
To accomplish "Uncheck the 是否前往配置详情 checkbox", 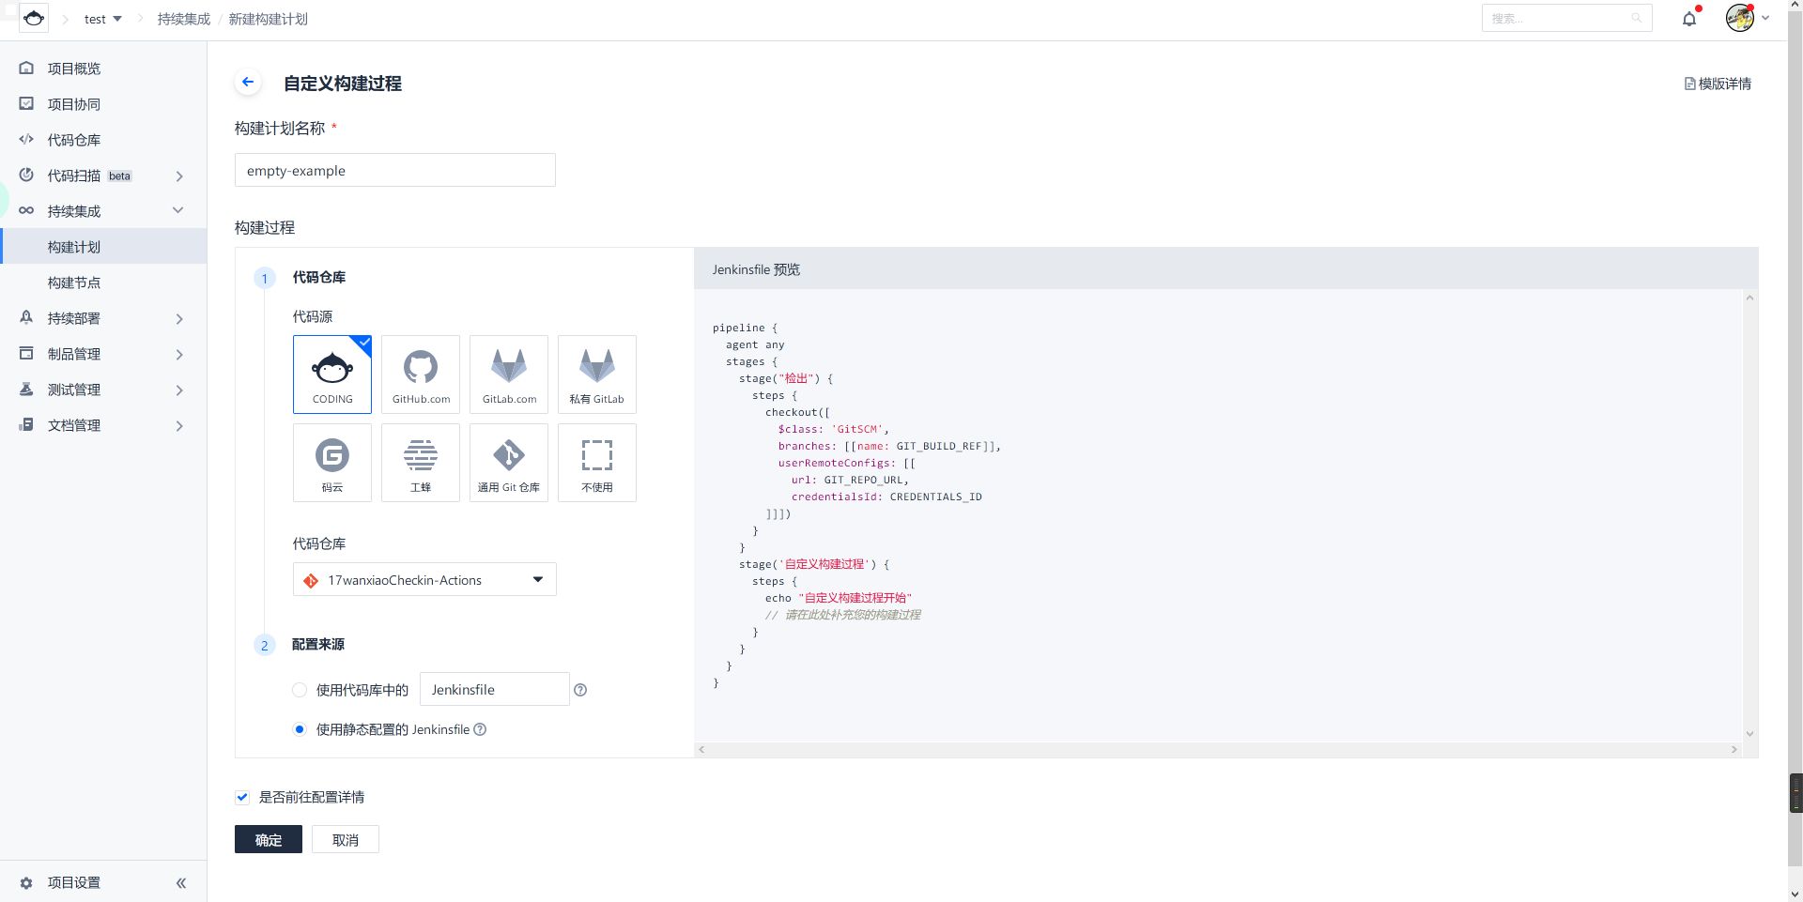I will click(242, 797).
